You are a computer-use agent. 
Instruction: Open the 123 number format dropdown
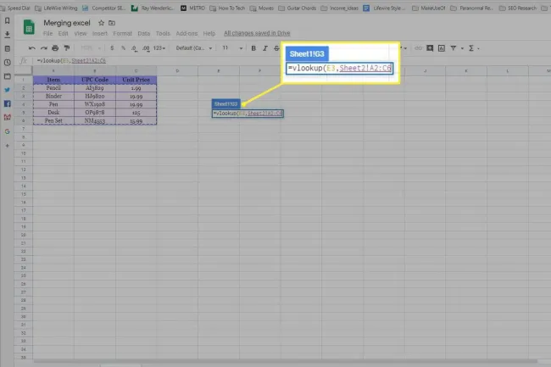coord(159,48)
